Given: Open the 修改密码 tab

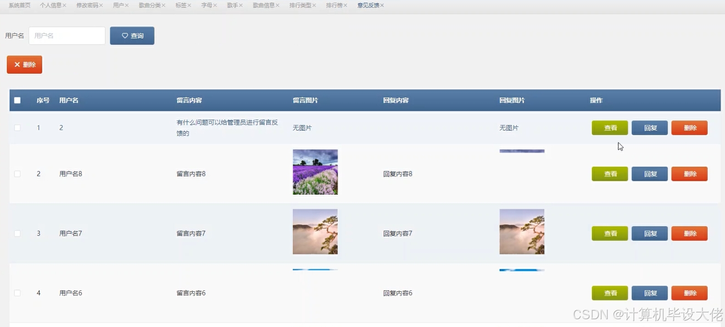Looking at the screenshot, I should [87, 5].
